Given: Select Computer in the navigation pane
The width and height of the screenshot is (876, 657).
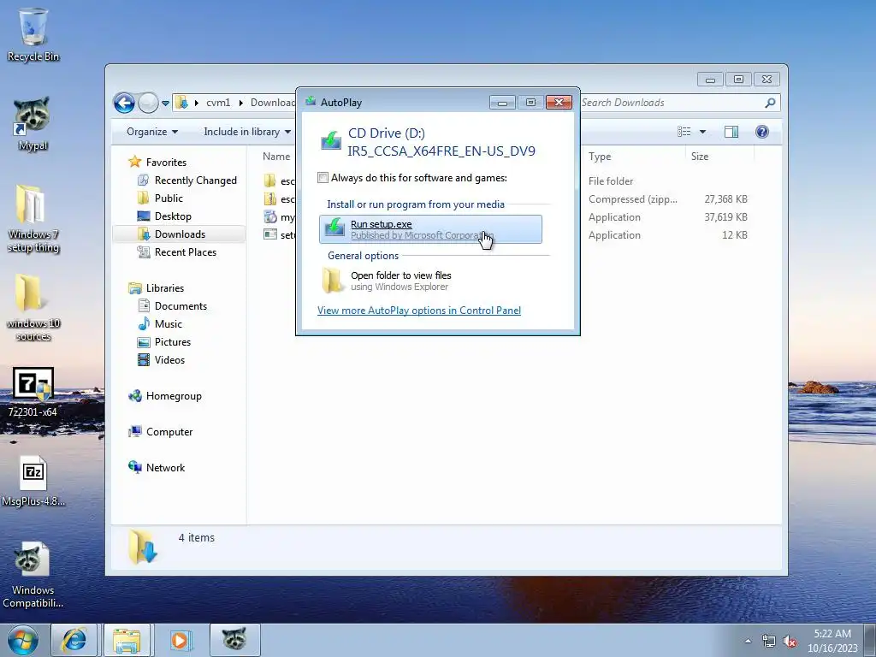Looking at the screenshot, I should (169, 432).
